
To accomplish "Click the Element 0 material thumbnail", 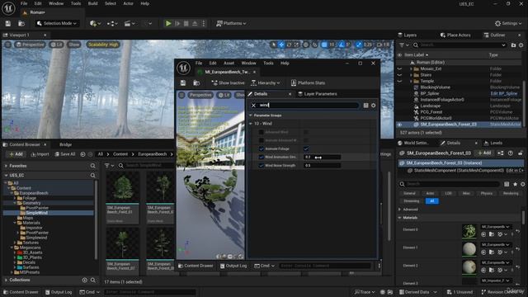I will pyautogui.click(x=469, y=231).
